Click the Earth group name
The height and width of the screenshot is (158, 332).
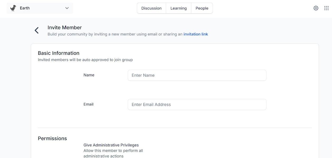coord(25,8)
